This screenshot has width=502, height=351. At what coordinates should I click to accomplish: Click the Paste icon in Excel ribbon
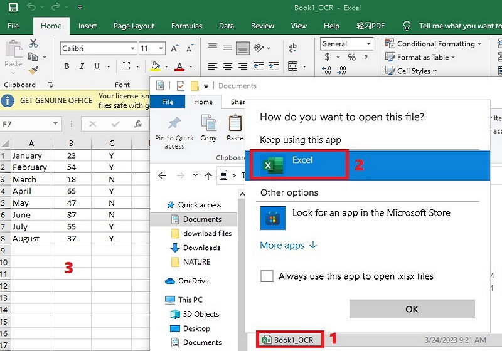(13, 50)
